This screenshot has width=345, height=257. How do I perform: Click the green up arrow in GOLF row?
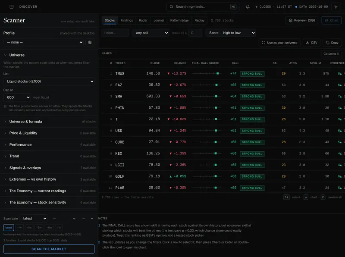tap(170, 176)
